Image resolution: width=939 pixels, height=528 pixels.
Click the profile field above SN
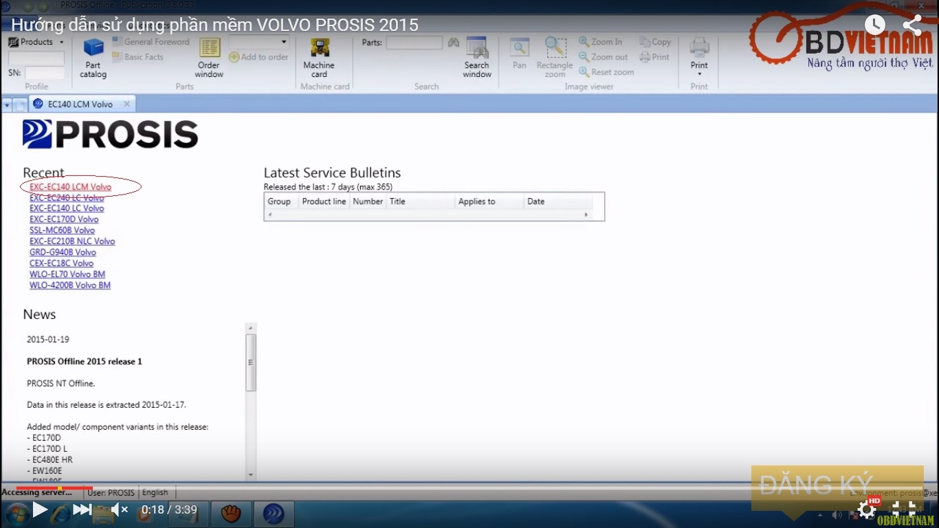pyautogui.click(x=36, y=58)
